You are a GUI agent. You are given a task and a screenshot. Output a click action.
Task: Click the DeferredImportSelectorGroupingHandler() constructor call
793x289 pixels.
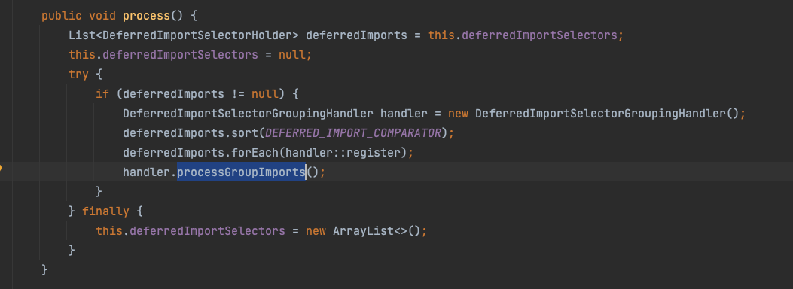[x=607, y=113]
